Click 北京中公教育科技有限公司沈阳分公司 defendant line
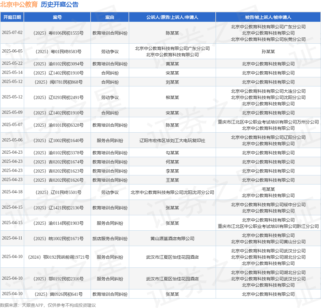 (268, 97)
